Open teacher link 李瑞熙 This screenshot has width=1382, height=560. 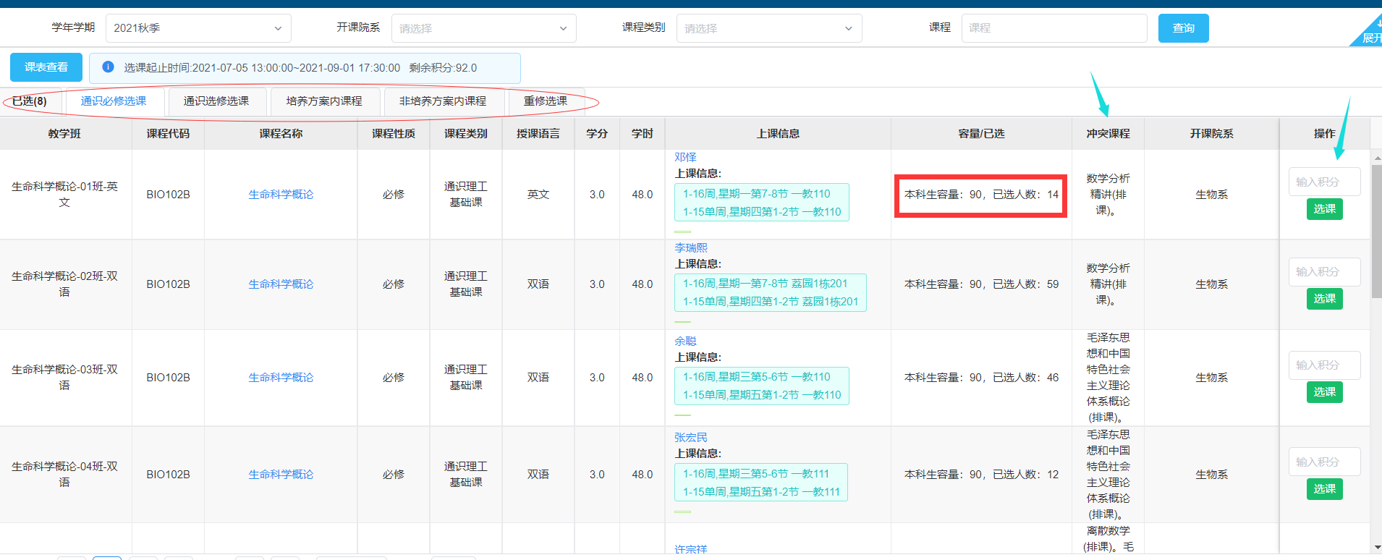690,248
